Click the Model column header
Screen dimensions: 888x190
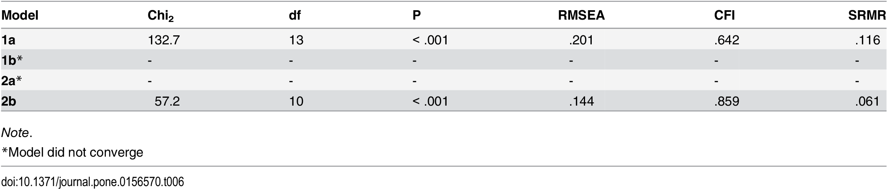coord(20,15)
